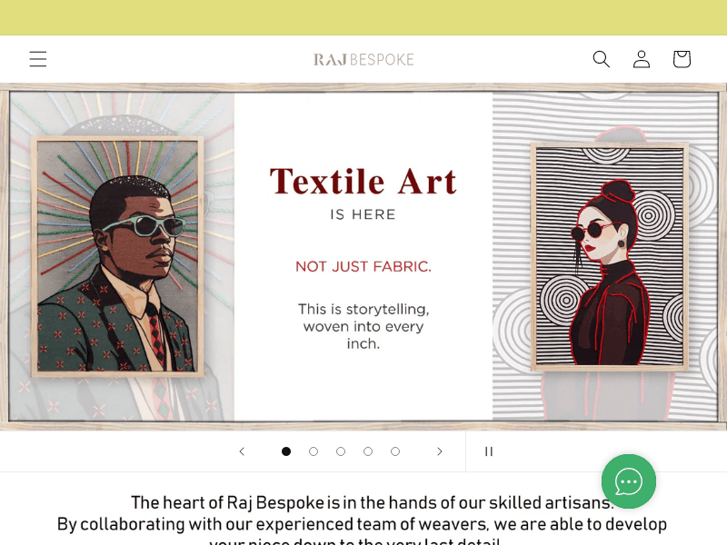This screenshot has height=545, width=727.
Task: Click the NOT JUST FABRIC text
Action: 363,266
